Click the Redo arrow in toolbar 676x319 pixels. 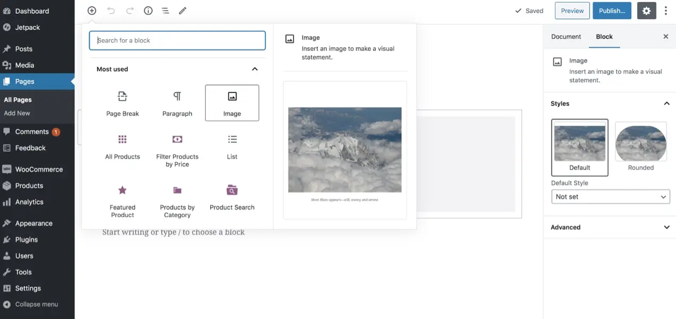[x=130, y=11]
